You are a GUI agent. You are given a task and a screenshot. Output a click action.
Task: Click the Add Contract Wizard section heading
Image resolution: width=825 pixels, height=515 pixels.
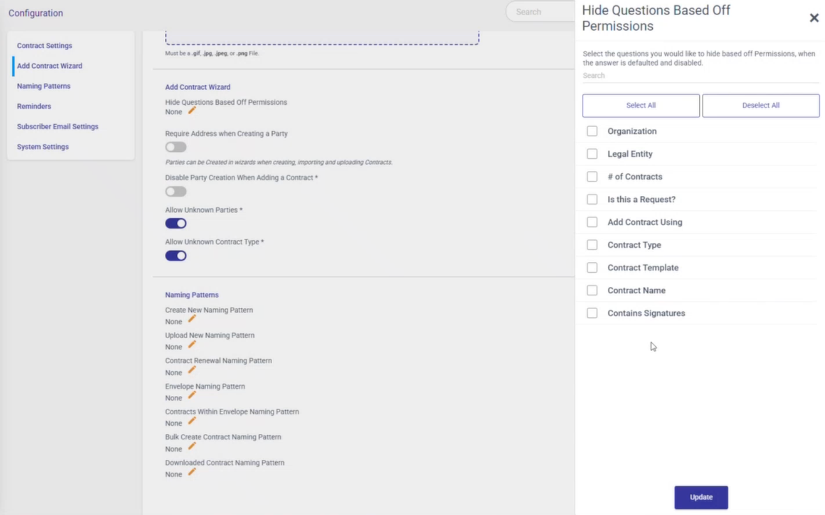click(198, 87)
